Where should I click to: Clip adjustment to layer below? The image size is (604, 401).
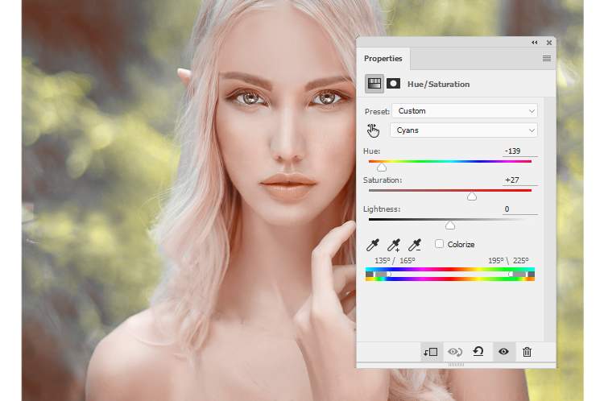pos(430,352)
